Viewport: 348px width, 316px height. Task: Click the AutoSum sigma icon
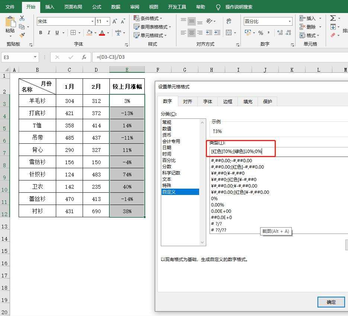point(333,18)
